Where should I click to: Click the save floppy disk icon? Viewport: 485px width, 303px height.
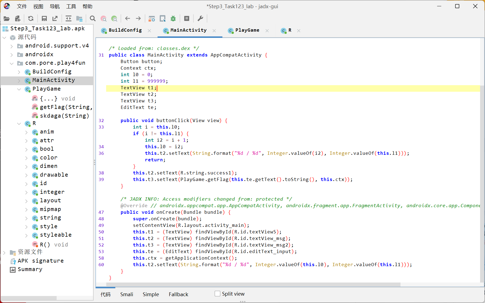(x=44, y=19)
